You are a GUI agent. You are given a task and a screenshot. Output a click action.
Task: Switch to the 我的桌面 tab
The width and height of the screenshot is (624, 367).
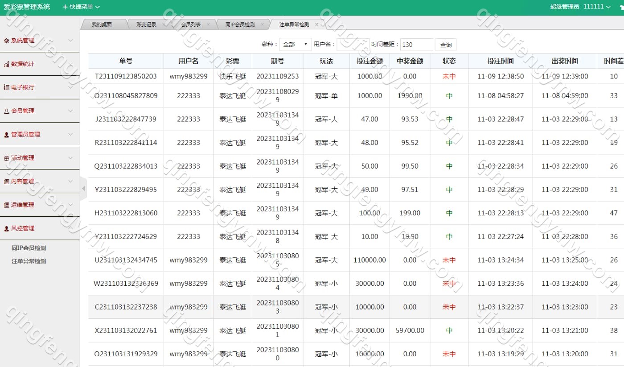tap(102, 25)
